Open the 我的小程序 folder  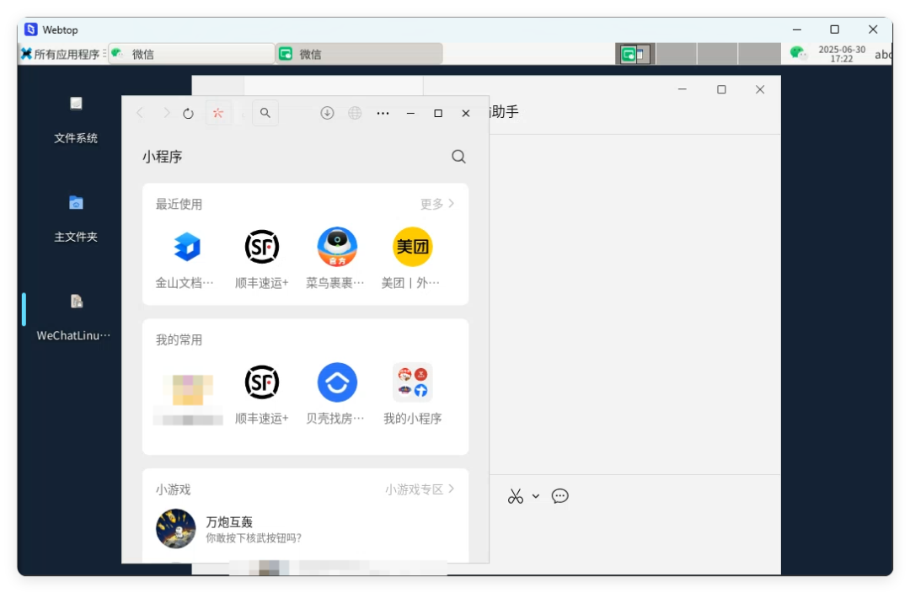(413, 394)
